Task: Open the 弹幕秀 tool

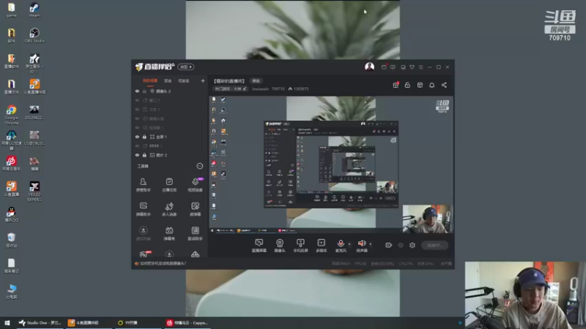Action: pyautogui.click(x=169, y=233)
